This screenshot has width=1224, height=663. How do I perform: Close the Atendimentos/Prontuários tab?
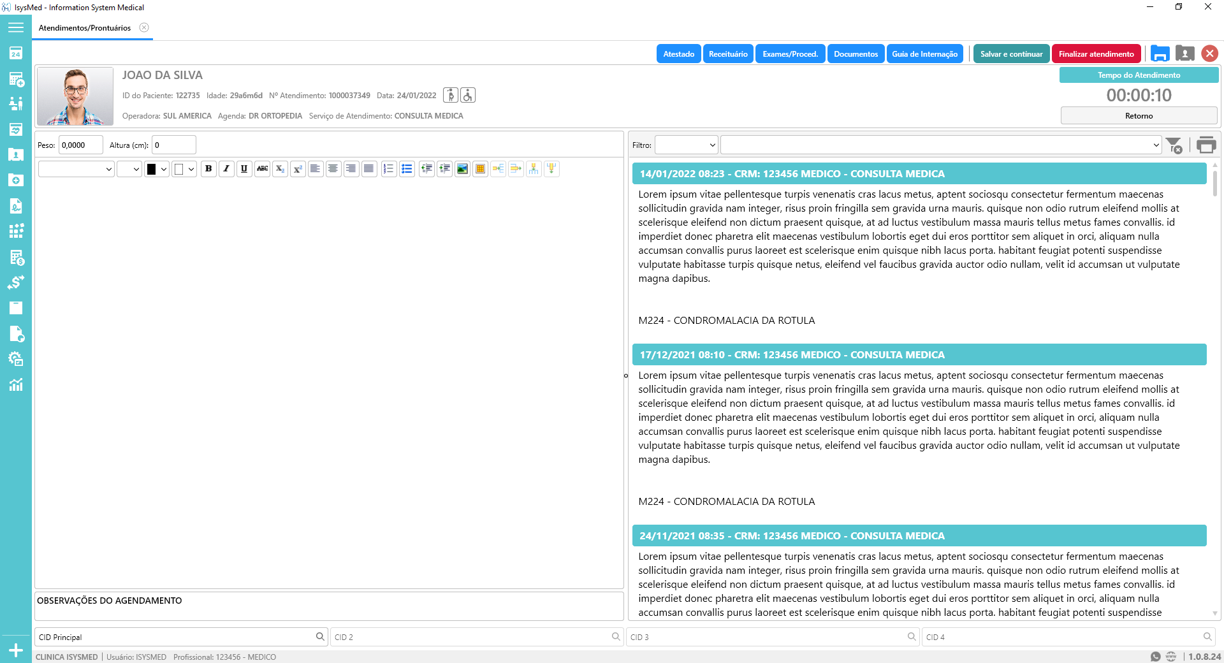[144, 27]
